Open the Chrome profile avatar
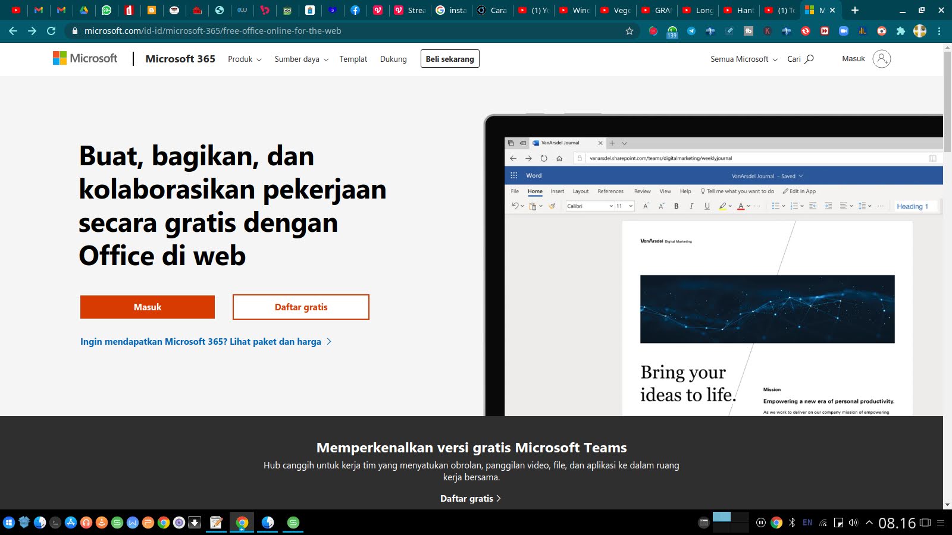 pyautogui.click(x=920, y=31)
